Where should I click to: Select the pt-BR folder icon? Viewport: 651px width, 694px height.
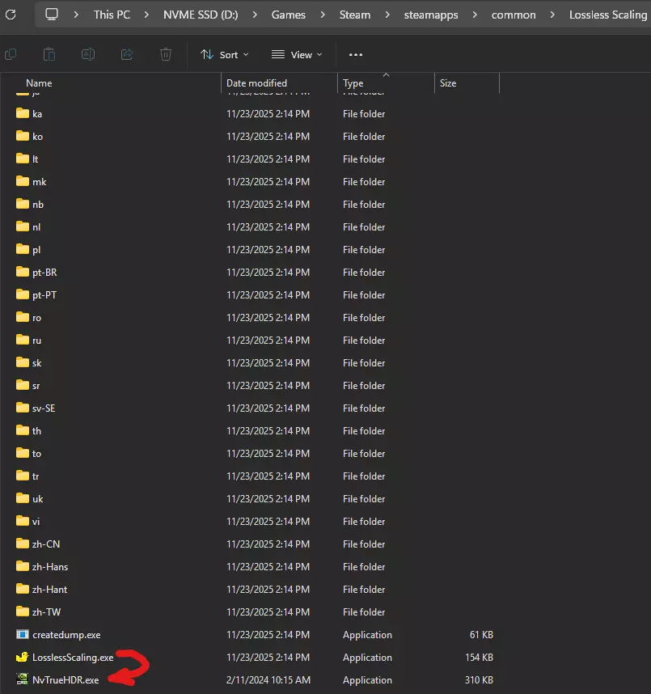coord(22,272)
